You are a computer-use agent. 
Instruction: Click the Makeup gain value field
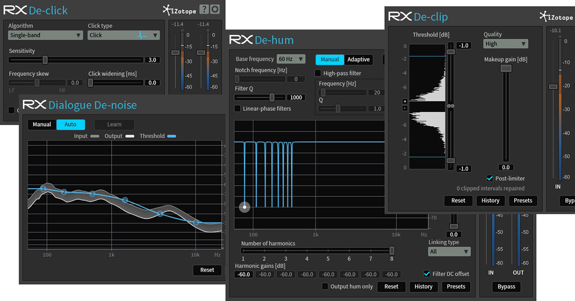click(x=506, y=168)
